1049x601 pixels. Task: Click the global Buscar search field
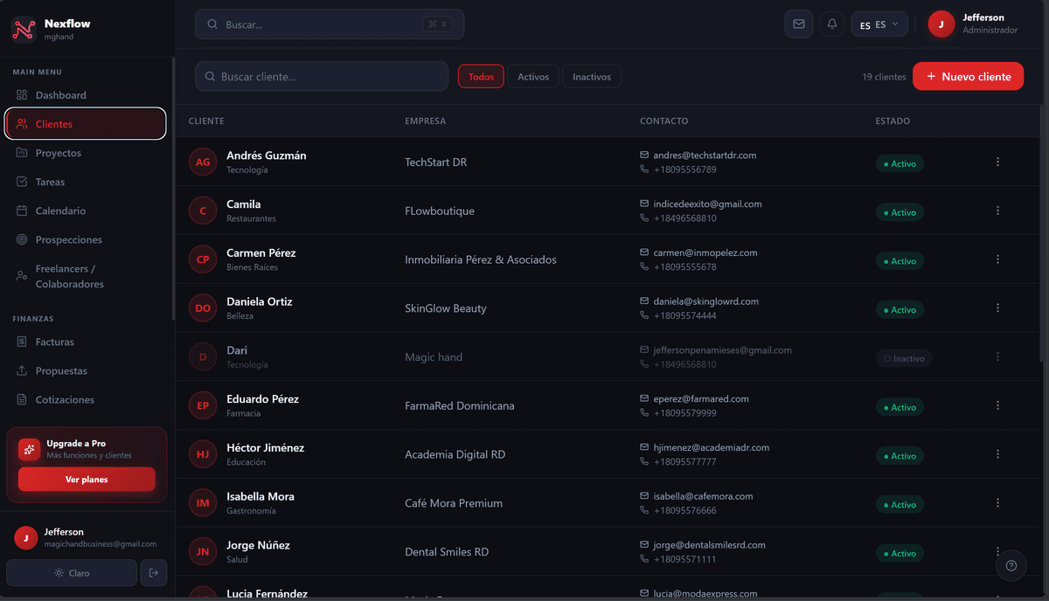[330, 24]
